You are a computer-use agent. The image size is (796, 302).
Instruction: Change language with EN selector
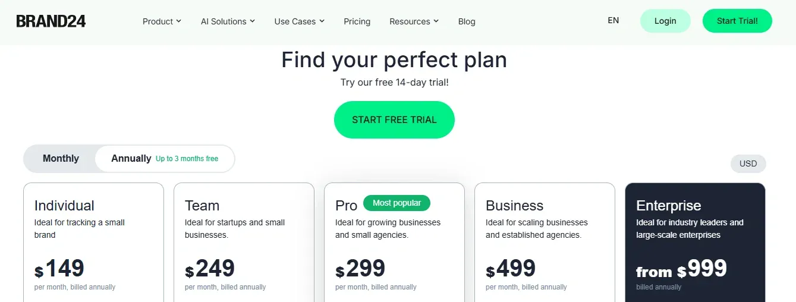pyautogui.click(x=613, y=21)
